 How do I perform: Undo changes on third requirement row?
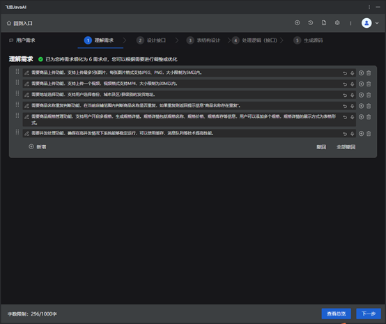tap(345, 95)
